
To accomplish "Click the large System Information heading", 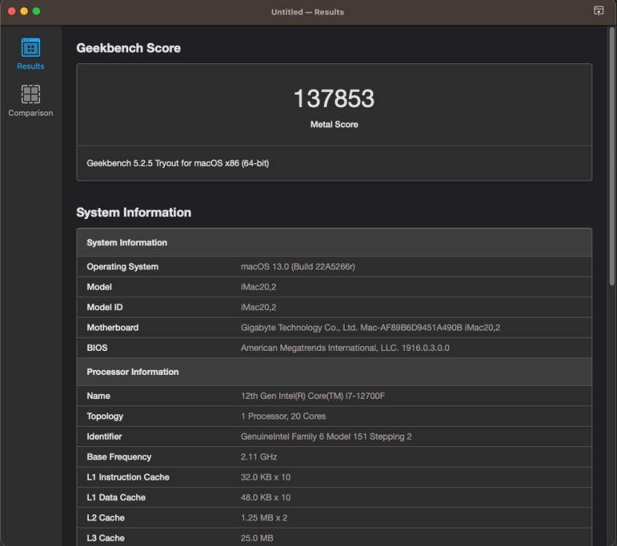I will [134, 213].
